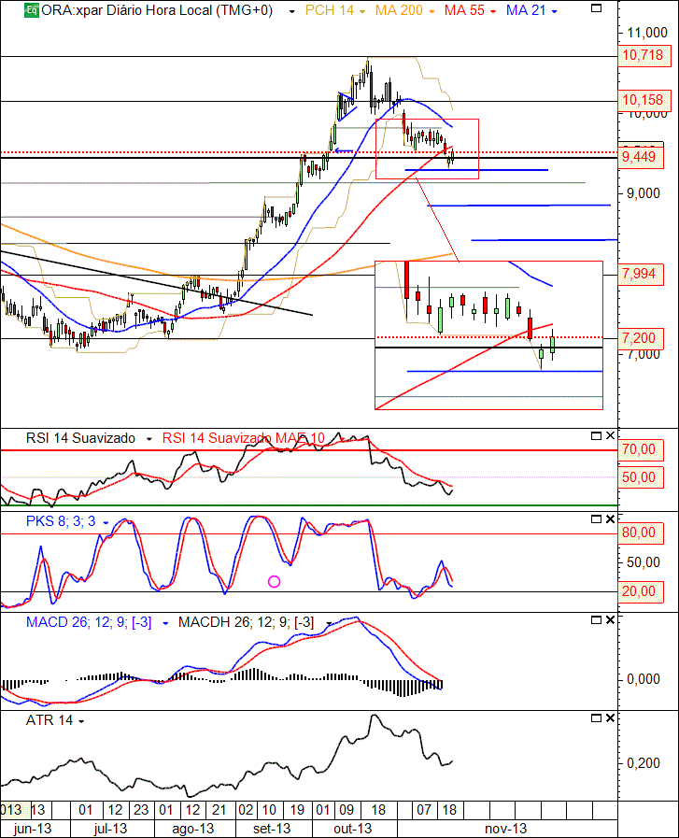Click the PKS 50,00 axis label
679x838 pixels.
(x=644, y=562)
